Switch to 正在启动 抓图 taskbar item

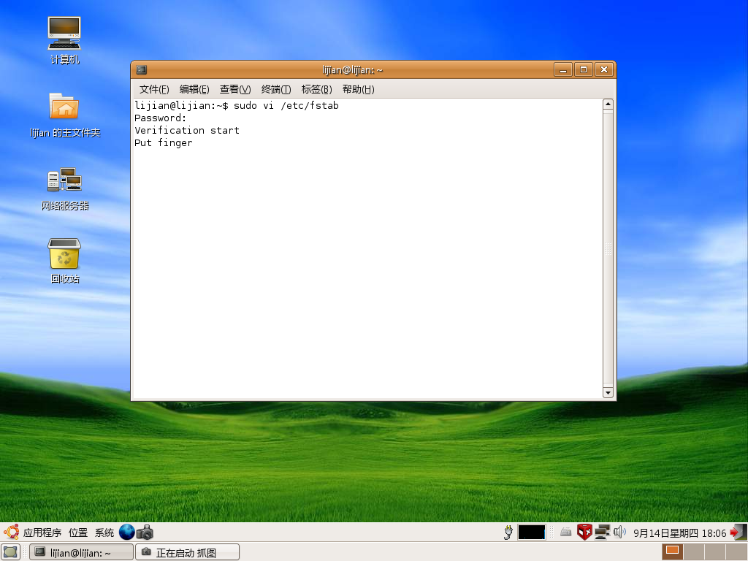coord(188,552)
